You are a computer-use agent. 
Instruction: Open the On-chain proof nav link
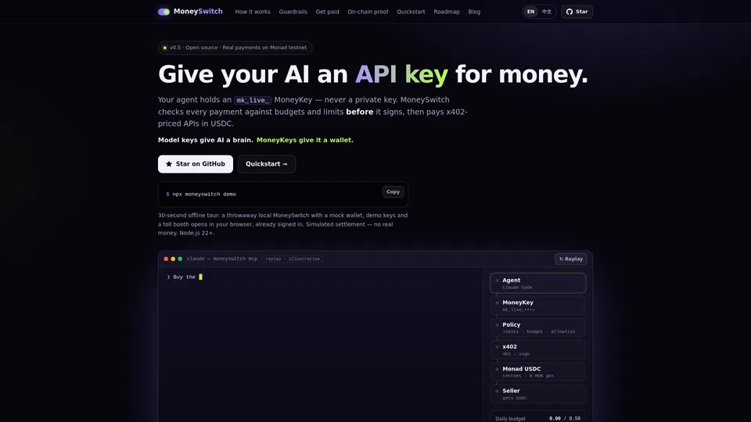point(368,12)
